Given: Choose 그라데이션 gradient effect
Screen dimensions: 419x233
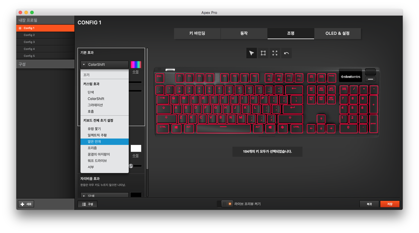Looking at the screenshot, I should click(x=105, y=105).
